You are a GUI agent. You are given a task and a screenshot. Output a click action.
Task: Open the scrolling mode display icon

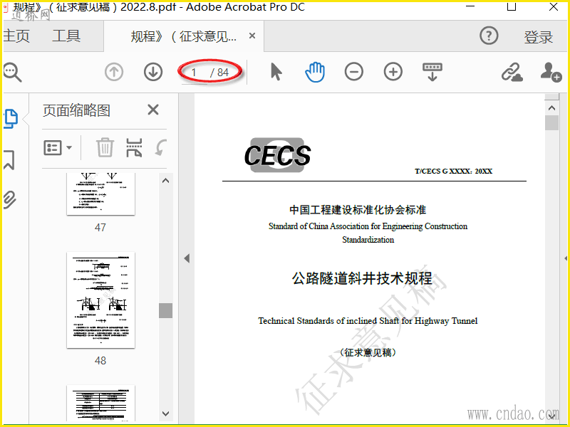click(x=432, y=72)
